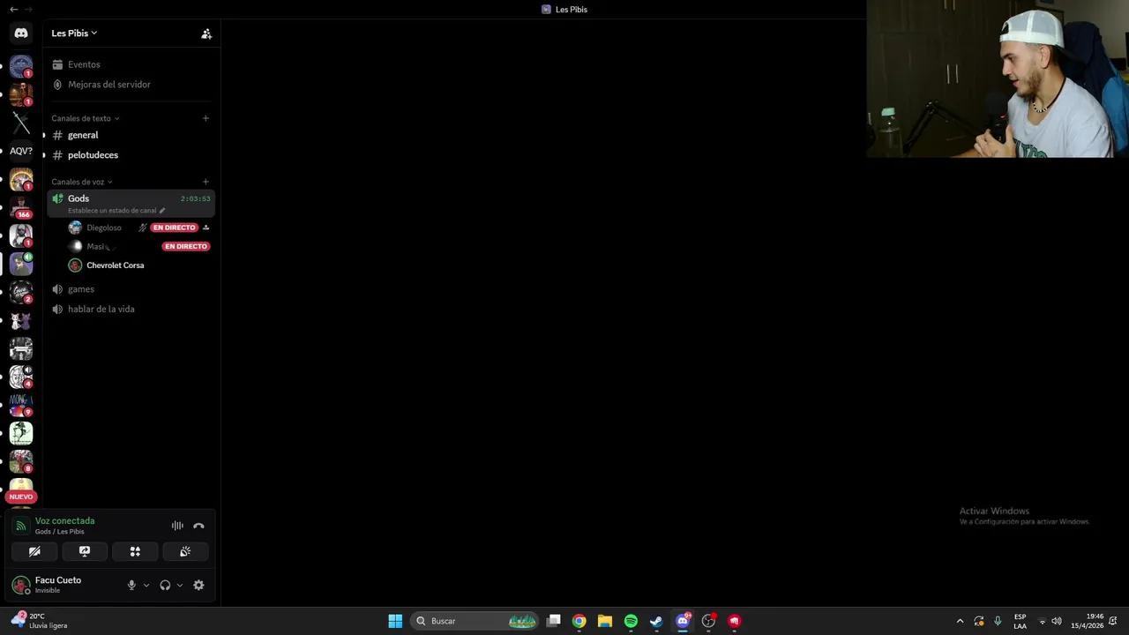Image resolution: width=1129 pixels, height=635 pixels.
Task: Add a channel to Canales de voz
Action: [x=206, y=182]
